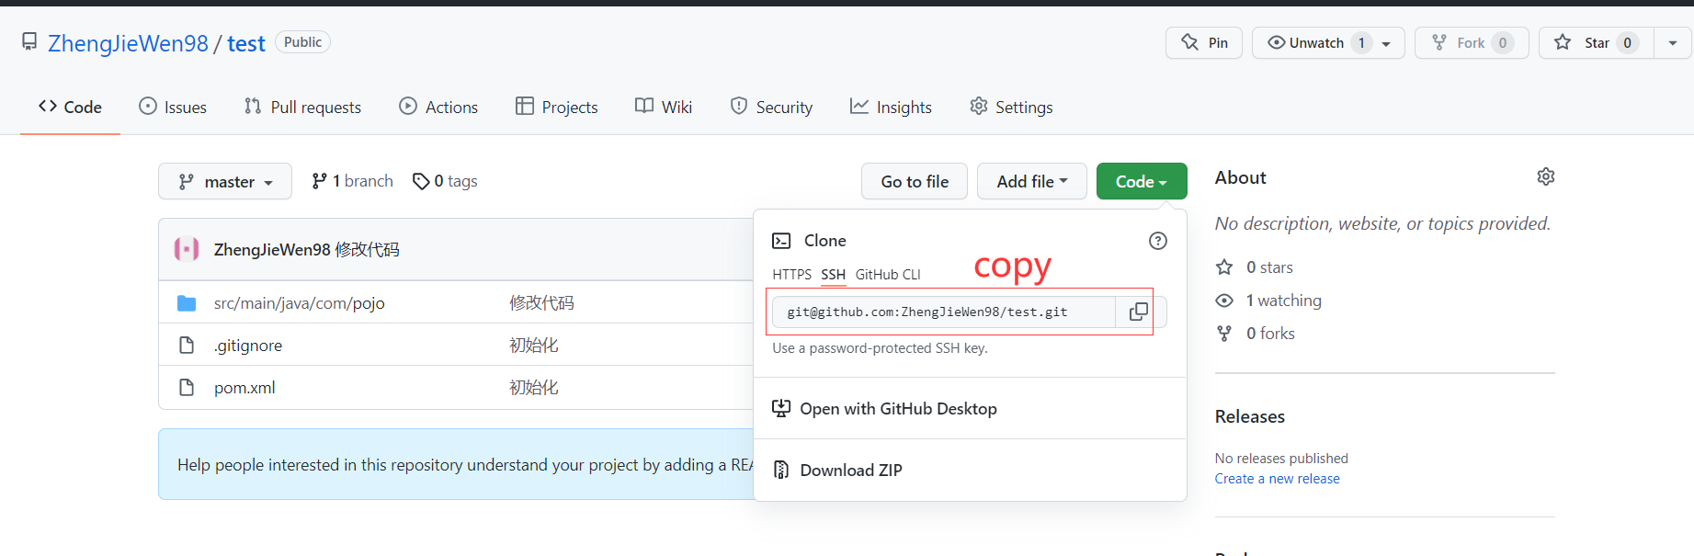Screen dimensions: 1694x556
Task: Click the star icon beside 0 stars
Action: tap(1224, 267)
